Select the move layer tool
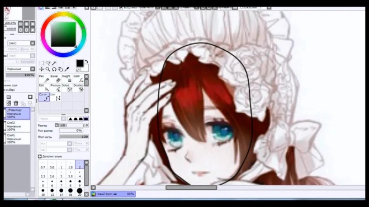This screenshot has height=207, width=369. pyautogui.click(x=41, y=69)
